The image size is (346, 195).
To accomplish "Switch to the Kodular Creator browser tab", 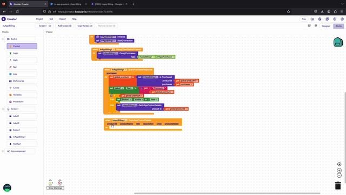I will [28, 4].
